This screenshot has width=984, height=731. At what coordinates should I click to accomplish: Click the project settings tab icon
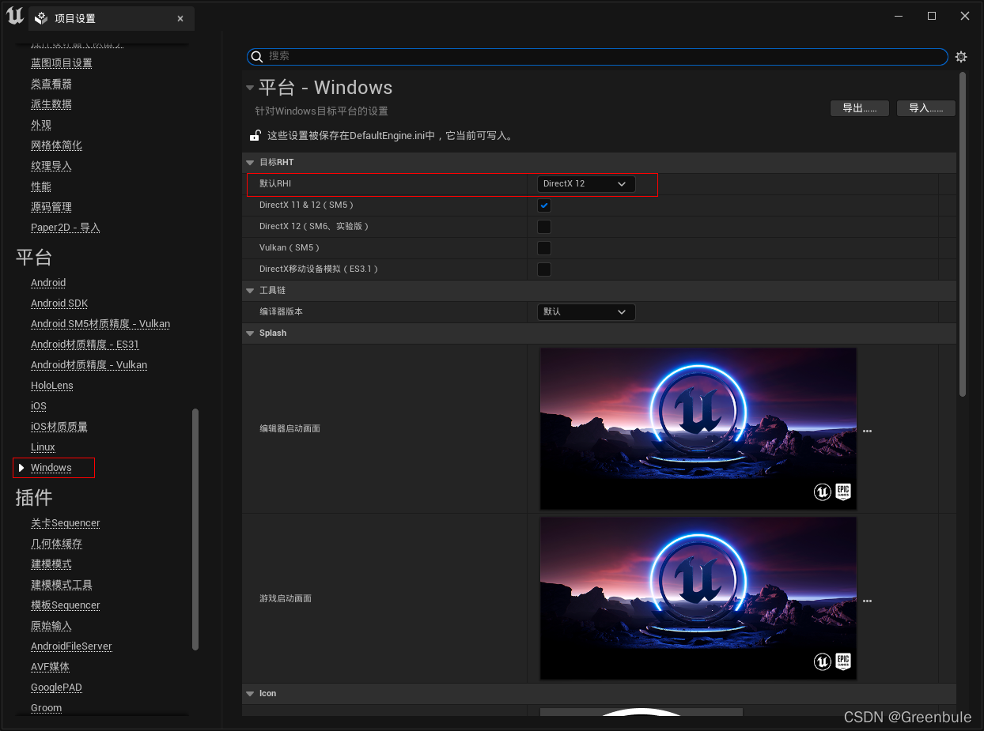[x=41, y=18]
